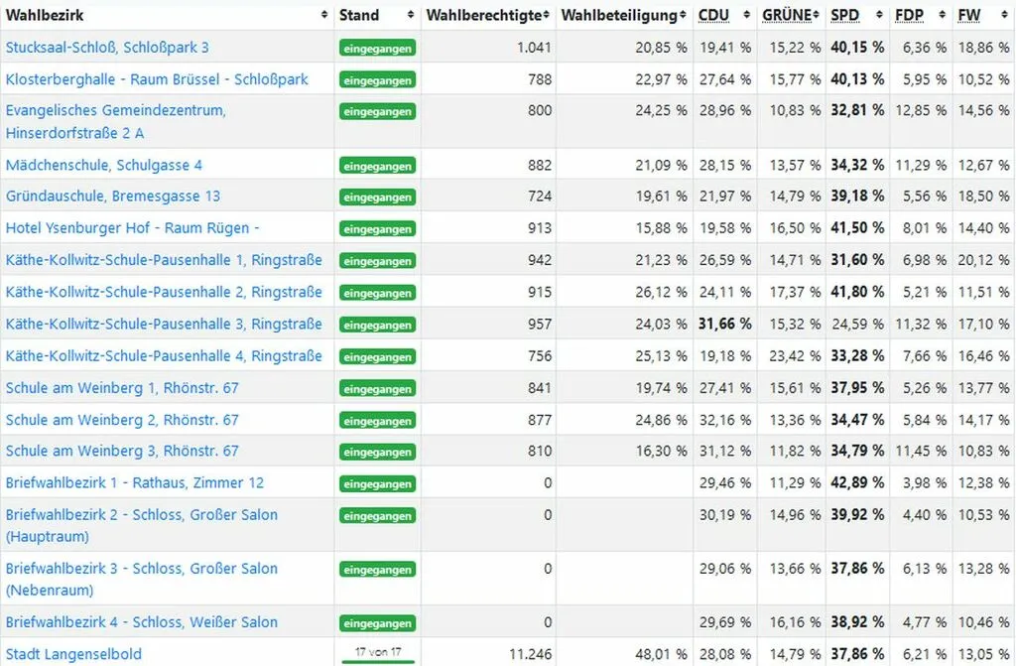1016x666 pixels.
Task: Open Käthe-Kollwitz-Schule-Pausenhalle 1 link
Action: tap(164, 260)
